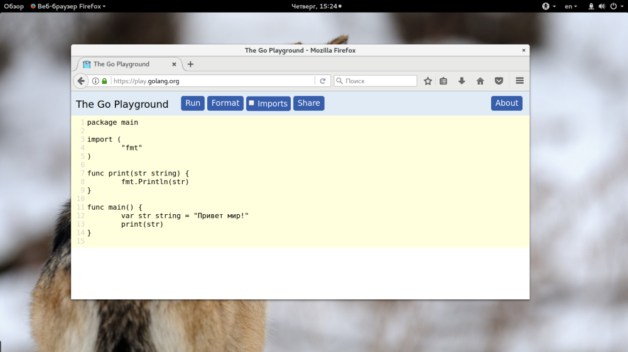
Task: Run the Go program
Action: (x=193, y=103)
